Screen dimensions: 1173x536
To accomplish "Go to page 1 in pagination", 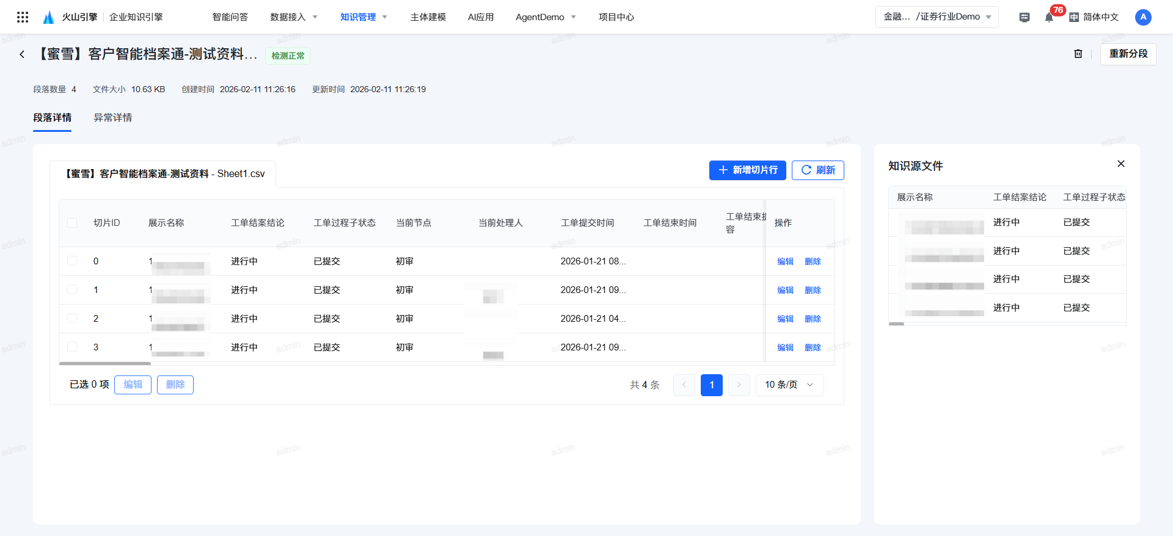I will [711, 385].
